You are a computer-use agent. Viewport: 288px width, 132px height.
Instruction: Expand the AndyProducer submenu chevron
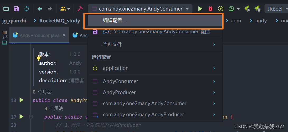point(214,92)
